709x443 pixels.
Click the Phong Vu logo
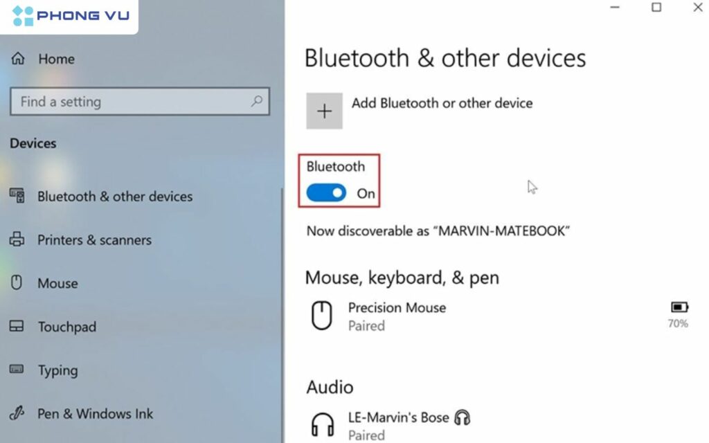tap(68, 16)
